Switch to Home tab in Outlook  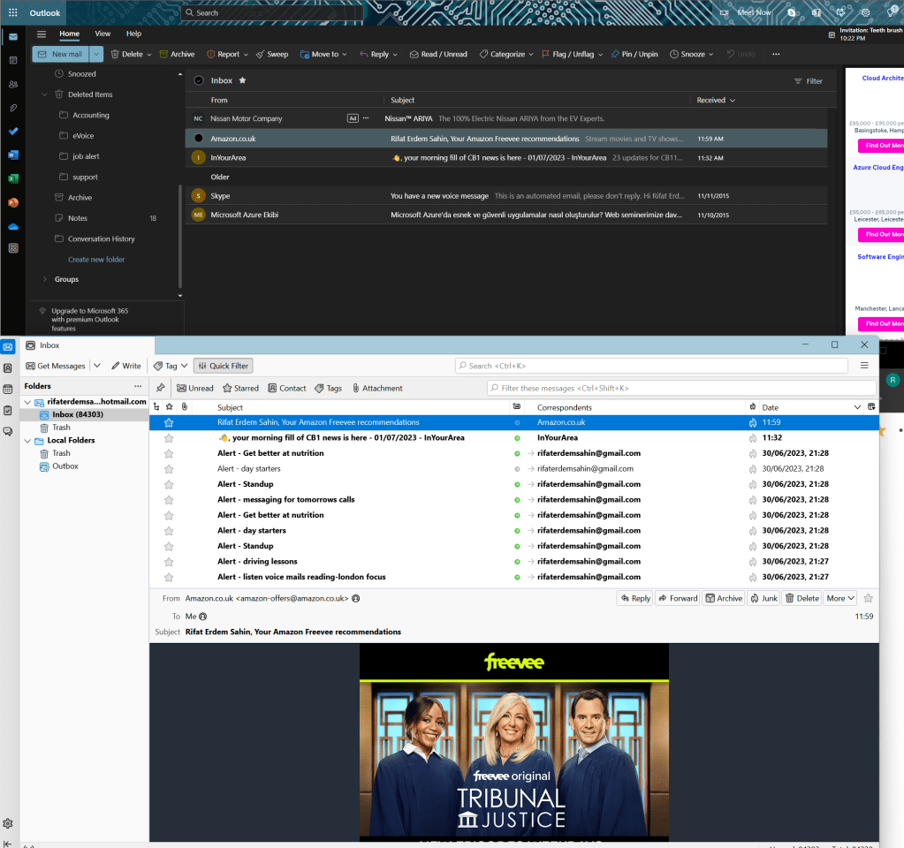tap(69, 34)
